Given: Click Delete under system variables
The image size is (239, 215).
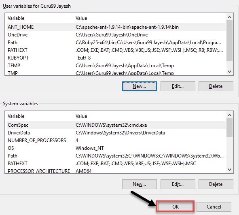Looking at the screenshot, I should point(216,184).
